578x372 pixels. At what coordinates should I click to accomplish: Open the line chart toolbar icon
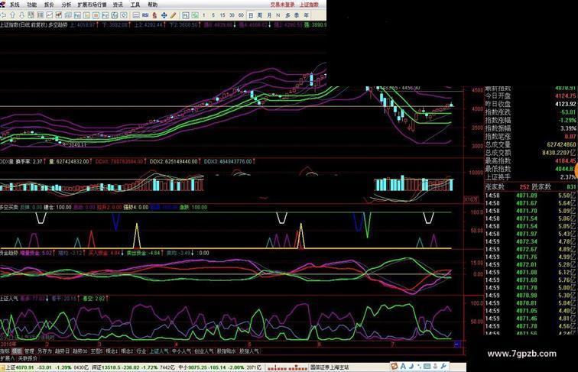[x=50, y=15]
